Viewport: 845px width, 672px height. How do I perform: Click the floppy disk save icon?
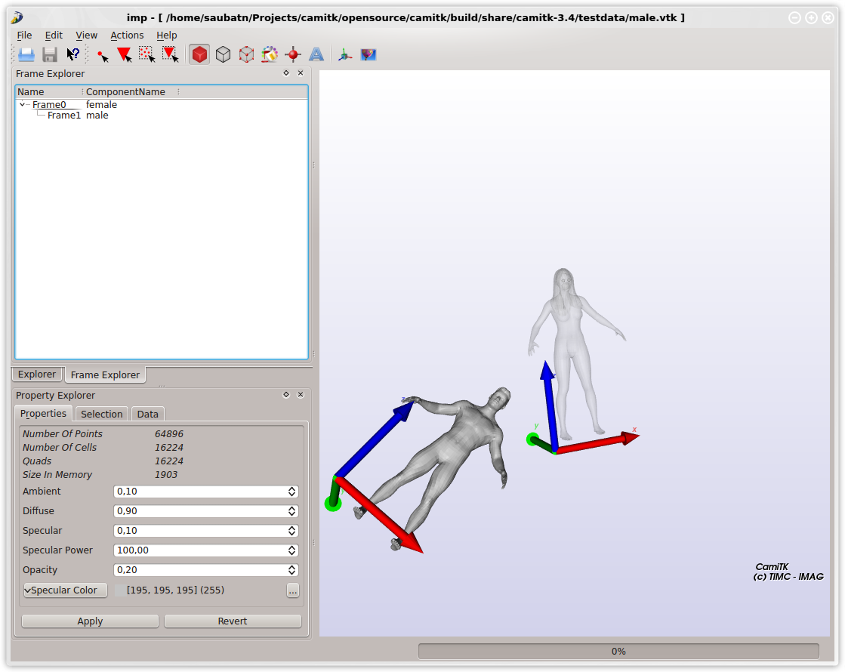pyautogui.click(x=50, y=54)
